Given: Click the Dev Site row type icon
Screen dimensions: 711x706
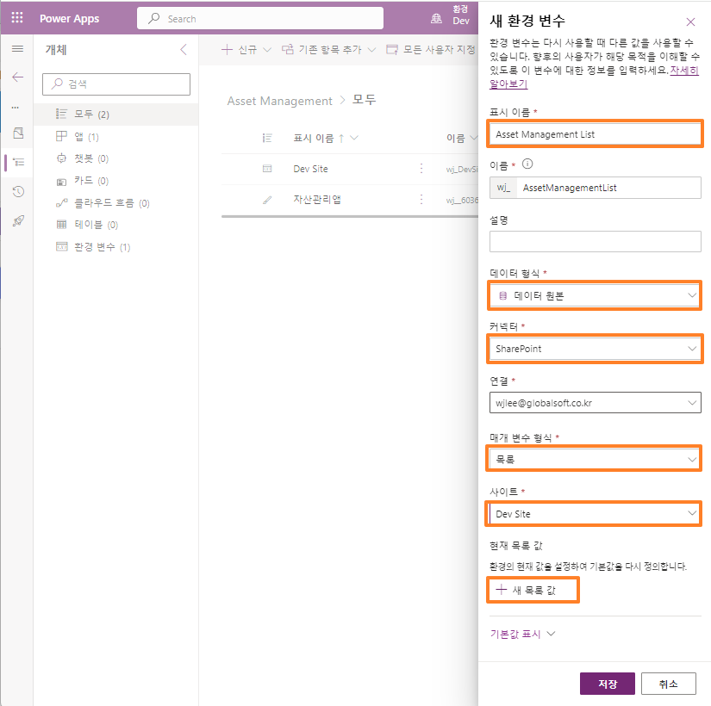Looking at the screenshot, I should (x=267, y=169).
